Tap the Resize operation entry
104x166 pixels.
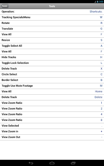[52, 40]
